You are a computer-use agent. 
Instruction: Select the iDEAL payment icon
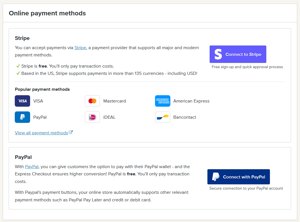point(92,117)
